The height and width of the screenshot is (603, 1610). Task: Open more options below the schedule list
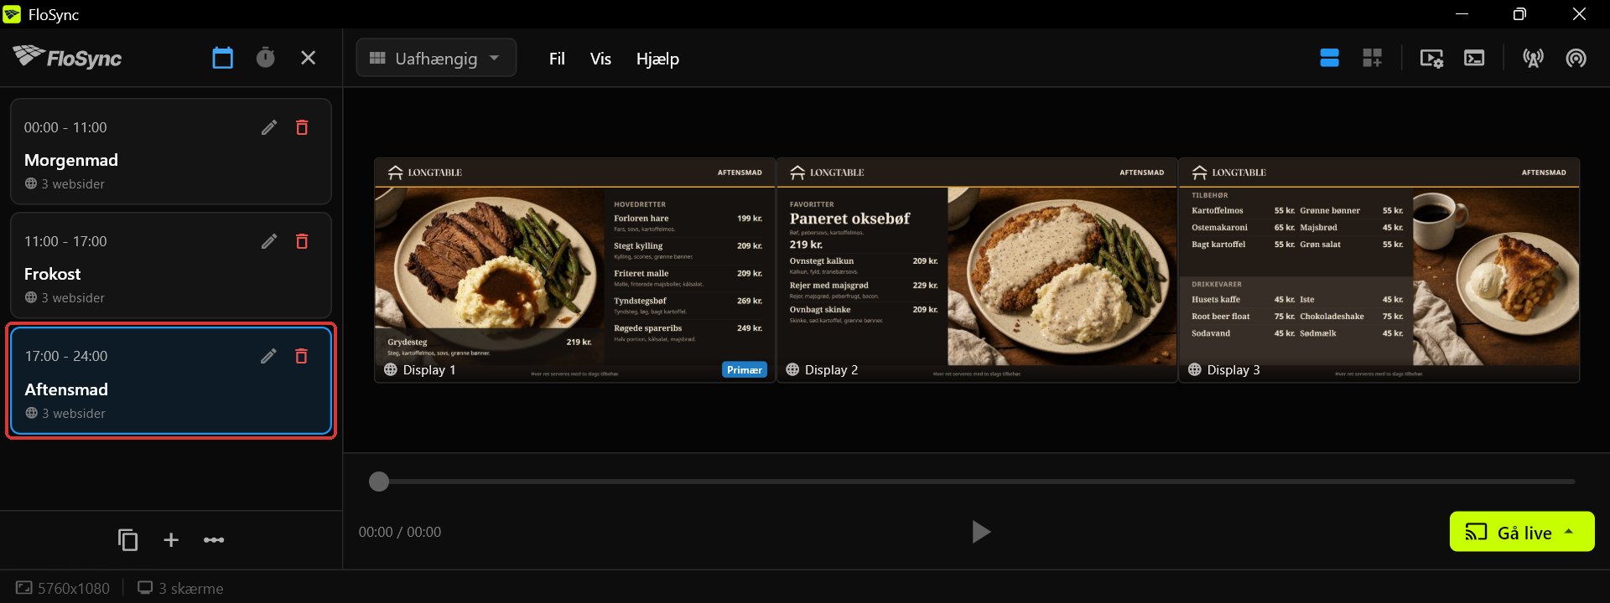pos(214,540)
